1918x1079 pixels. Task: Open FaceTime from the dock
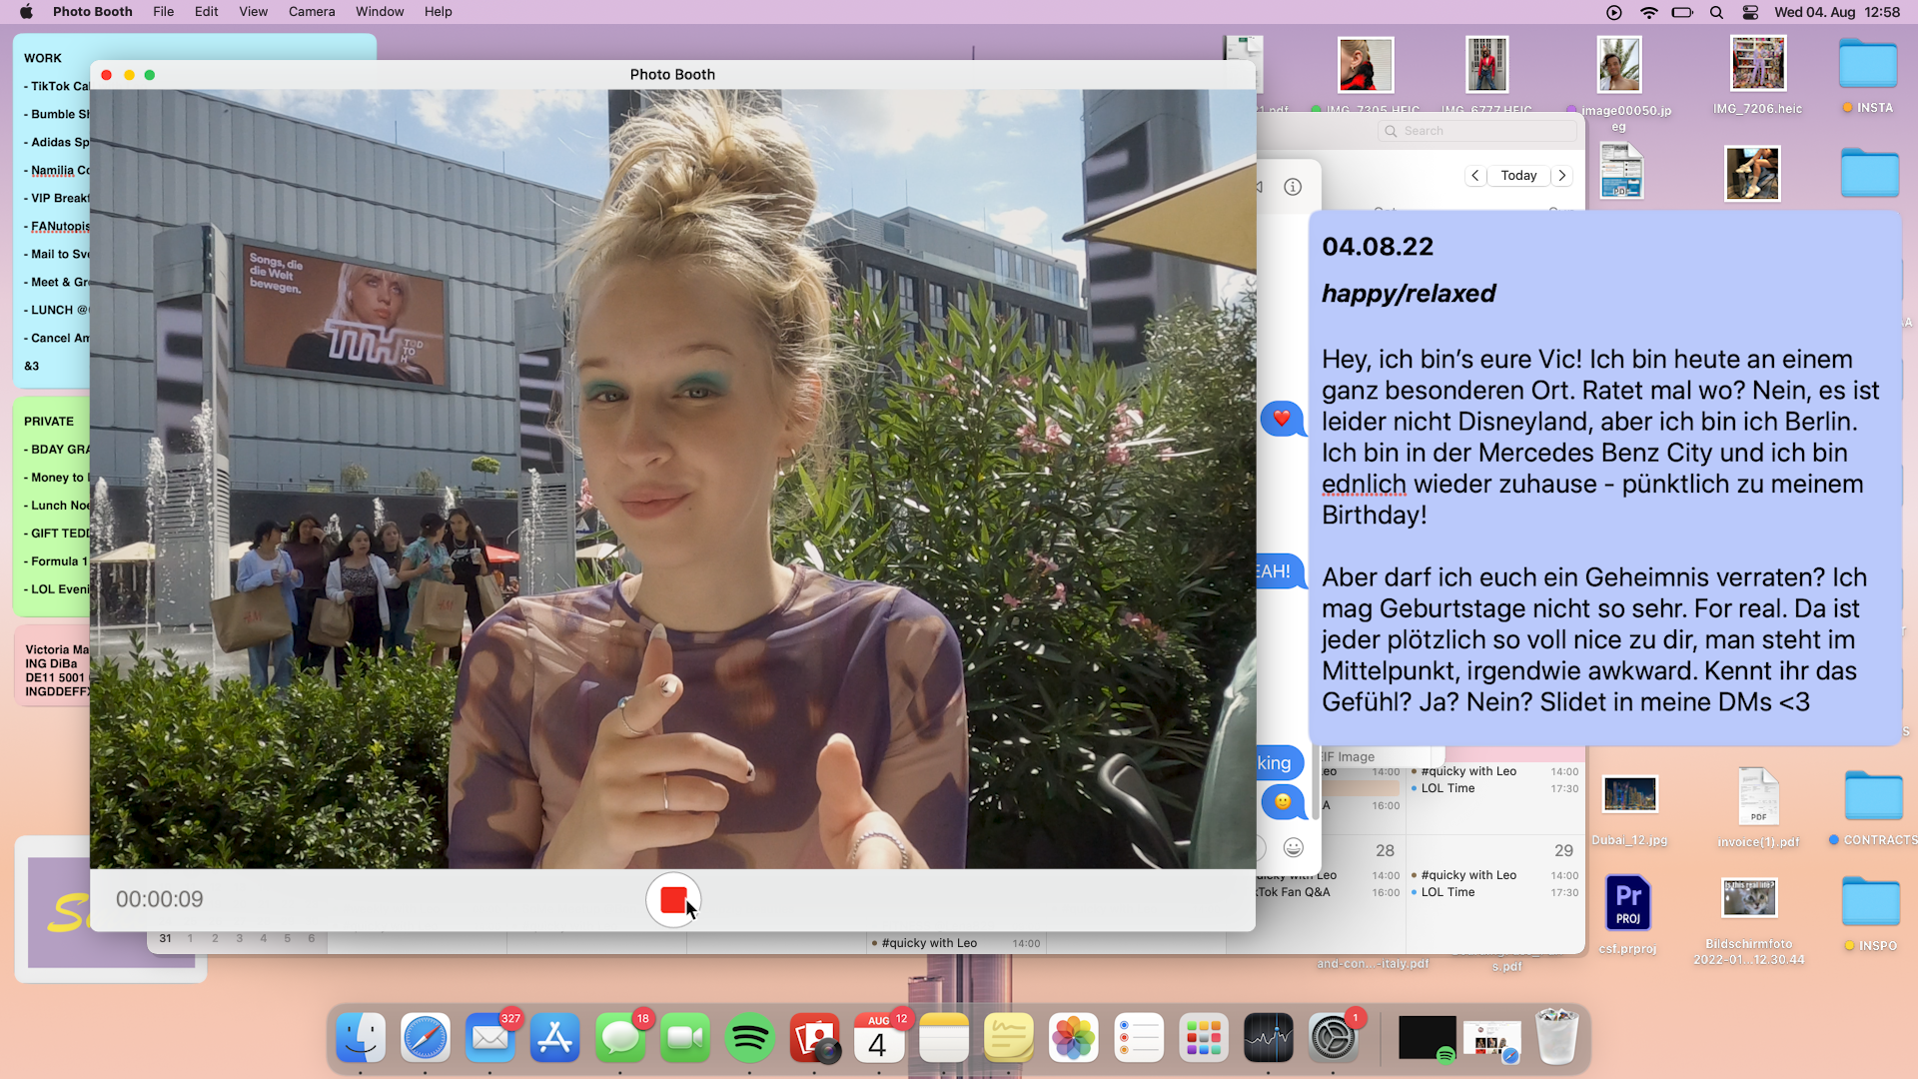(x=685, y=1038)
